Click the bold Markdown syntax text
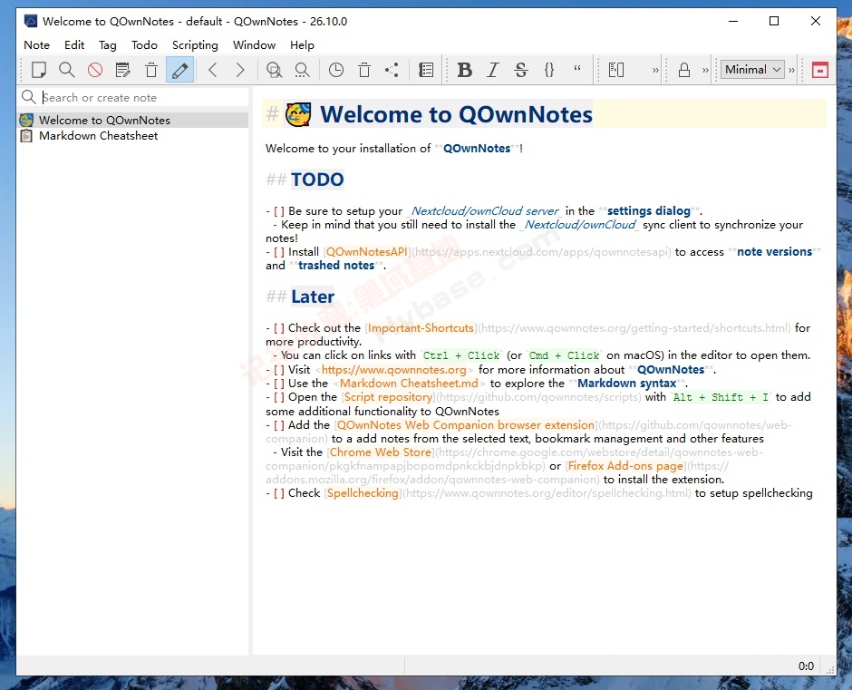The image size is (852, 690). coord(627,384)
